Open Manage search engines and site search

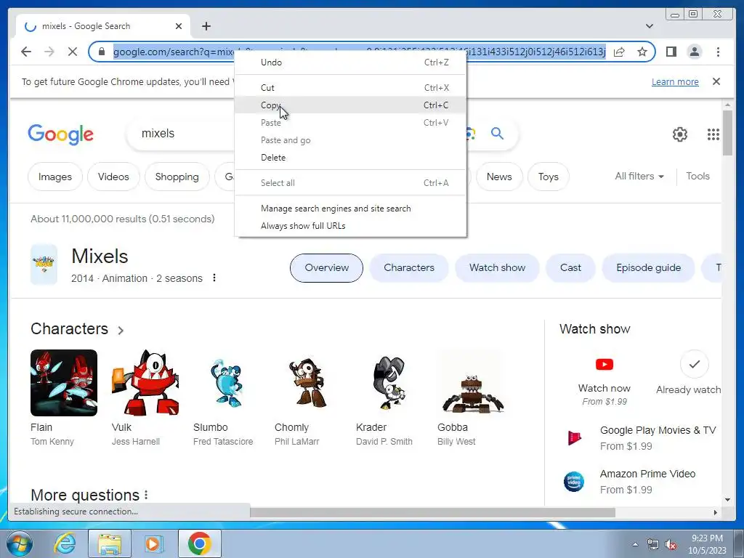coord(351,209)
